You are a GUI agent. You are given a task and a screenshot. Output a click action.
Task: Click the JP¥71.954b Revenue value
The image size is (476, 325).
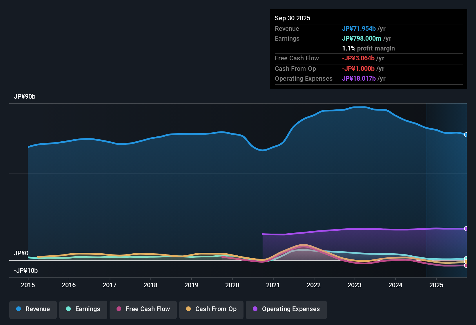tap(359, 28)
